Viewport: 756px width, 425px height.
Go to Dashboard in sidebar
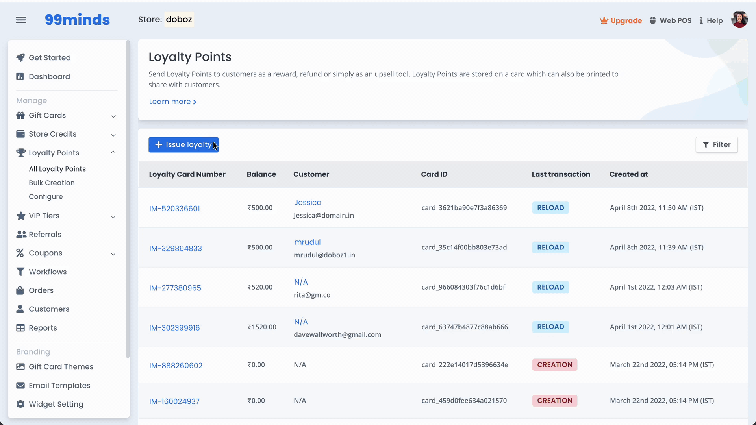[x=49, y=76]
